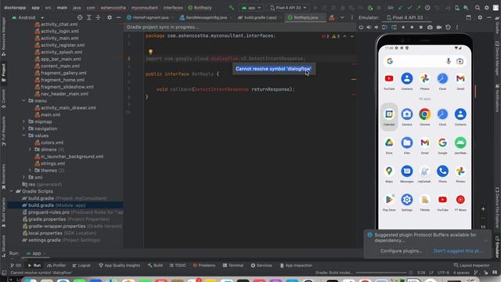The width and height of the screenshot is (501, 282).
Task: Open the Logcat tool window
Action: (x=81, y=266)
